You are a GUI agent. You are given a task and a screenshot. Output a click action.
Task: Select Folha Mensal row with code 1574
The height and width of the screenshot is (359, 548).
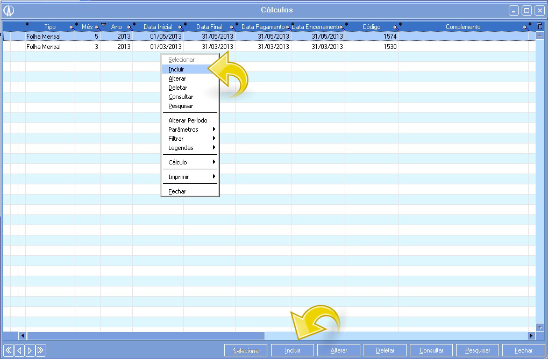pos(269,37)
